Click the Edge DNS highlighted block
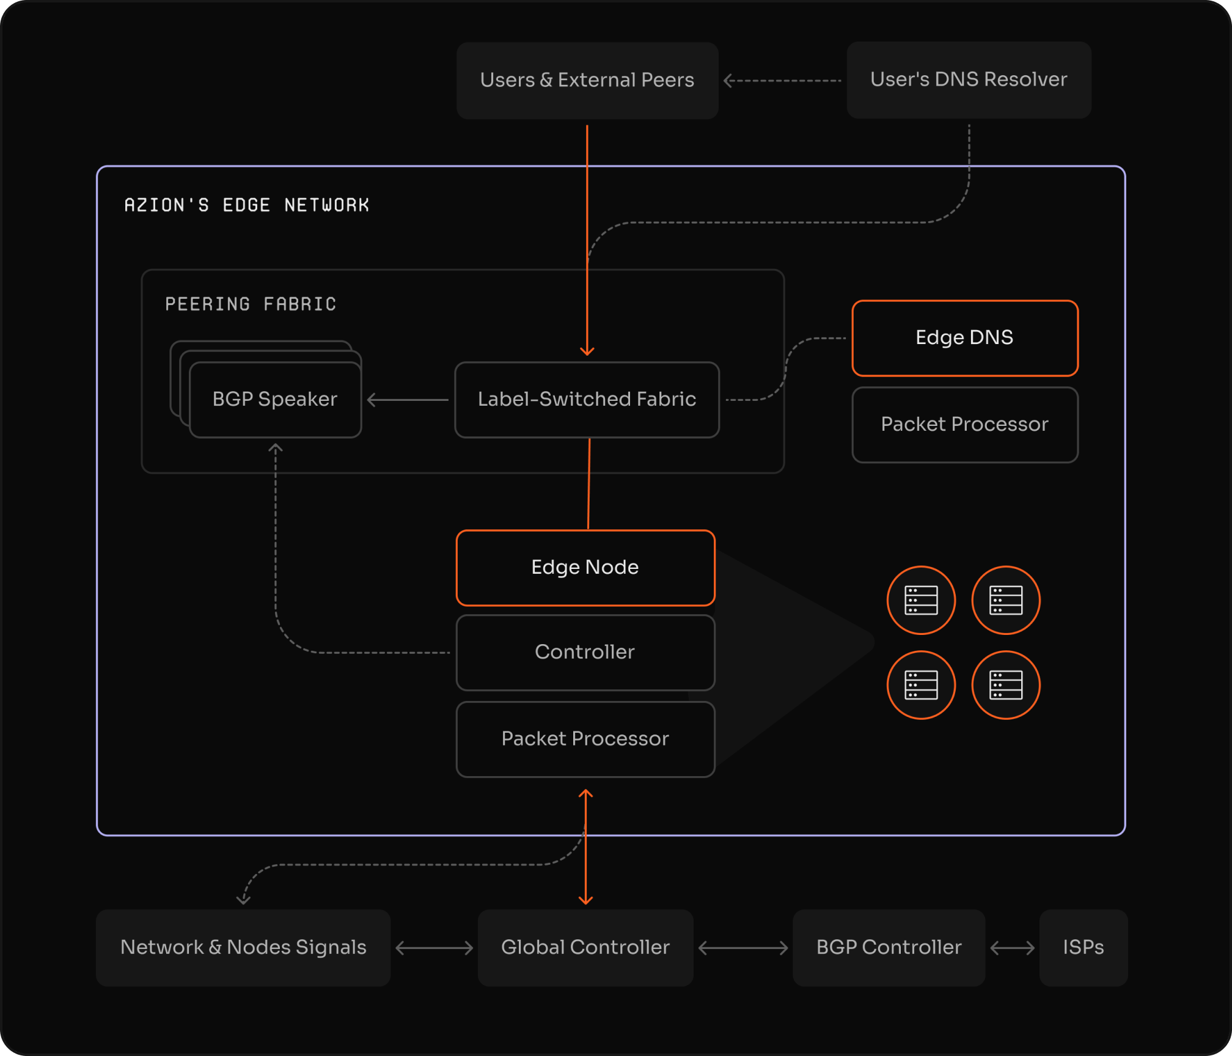The height and width of the screenshot is (1056, 1232). (x=964, y=338)
